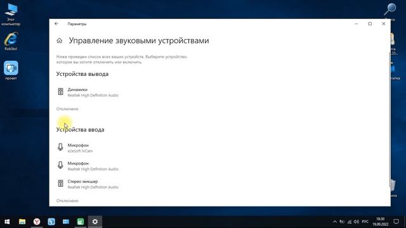The image size is (406, 228).
Task: Click the Отключено label under output devices
Action: [67, 109]
